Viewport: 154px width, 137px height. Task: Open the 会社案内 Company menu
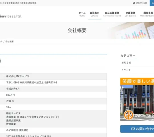click(x=94, y=14)
